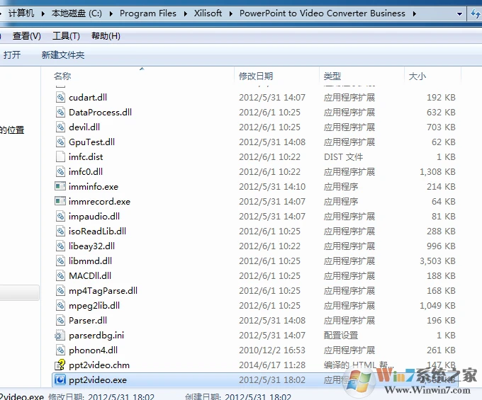Click the cudart.dll file icon
The image size is (482, 400).
[60, 97]
